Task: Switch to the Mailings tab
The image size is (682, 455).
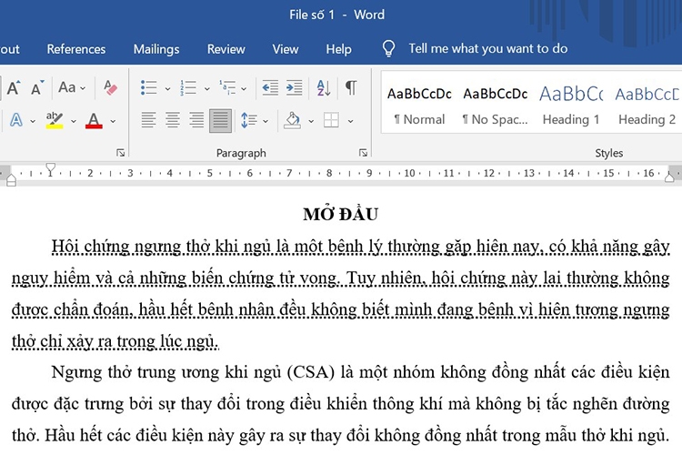Action: coord(156,49)
